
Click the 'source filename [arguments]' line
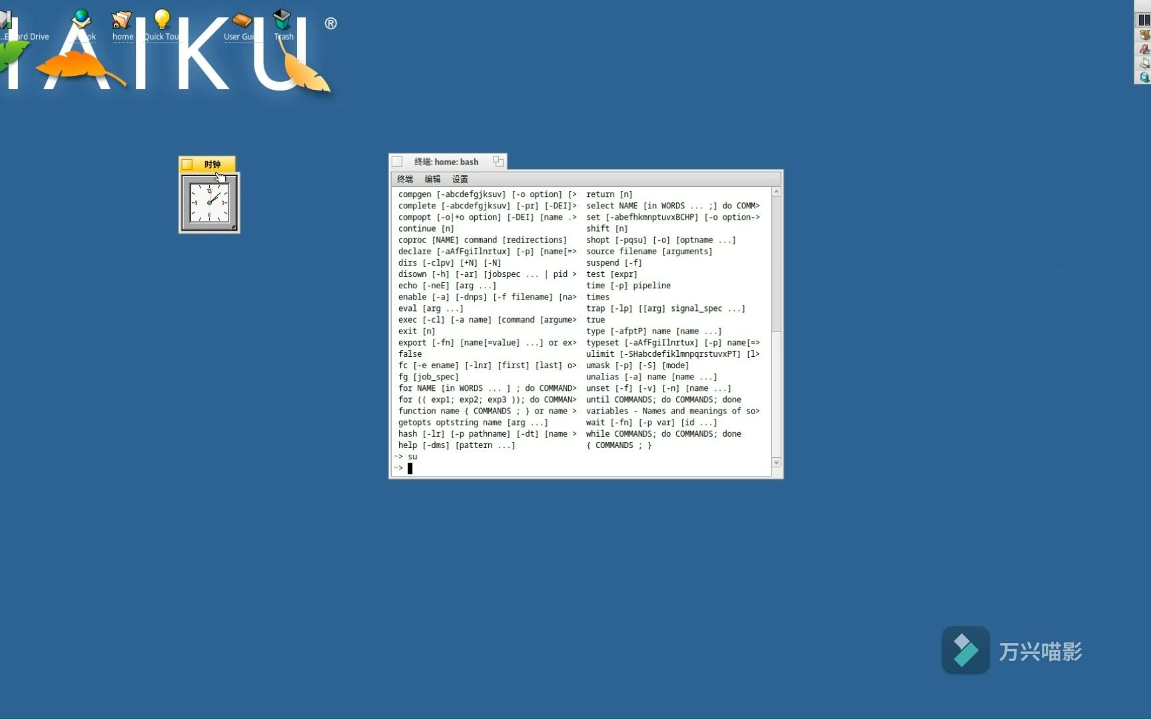pyautogui.click(x=649, y=252)
